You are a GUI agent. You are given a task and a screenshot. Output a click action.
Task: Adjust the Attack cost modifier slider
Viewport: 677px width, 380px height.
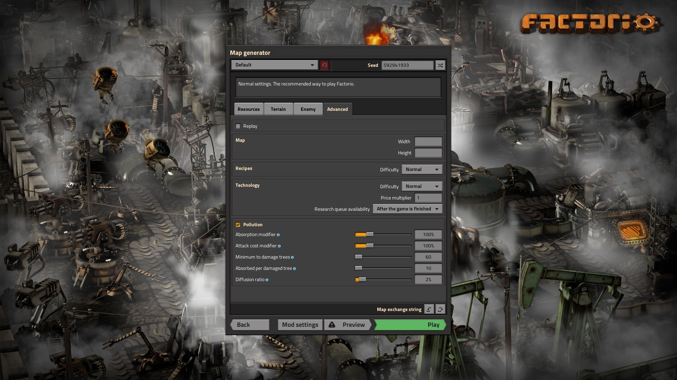coord(383,246)
